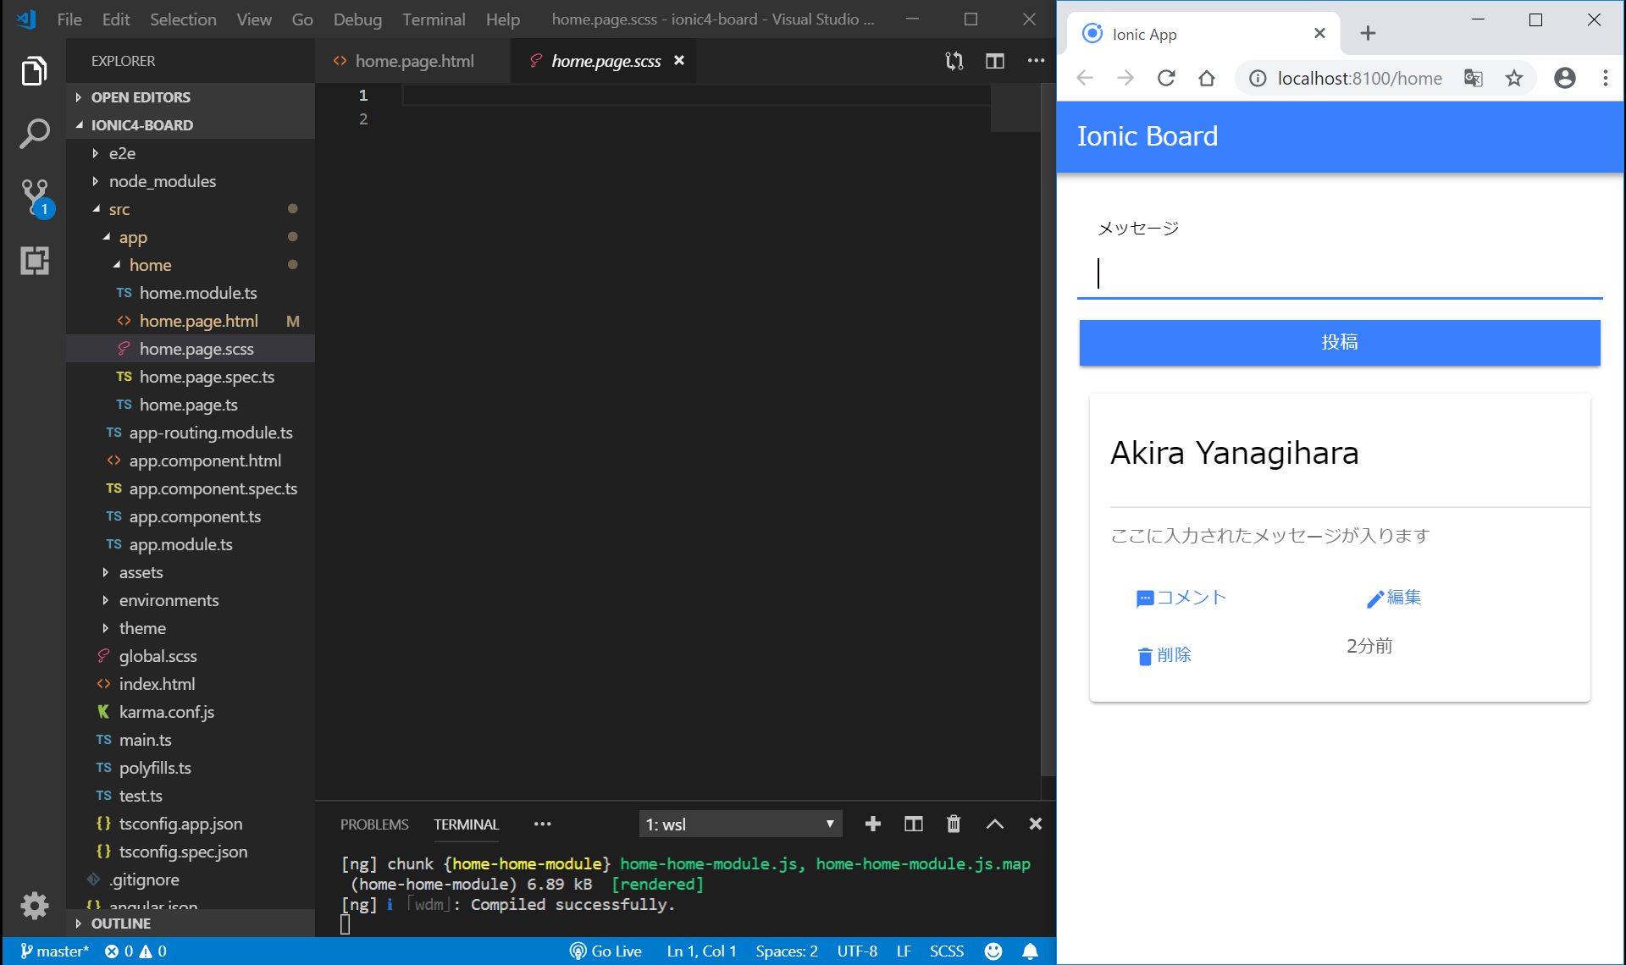Click Go Live in status bar
The image size is (1626, 965).
pyautogui.click(x=606, y=951)
